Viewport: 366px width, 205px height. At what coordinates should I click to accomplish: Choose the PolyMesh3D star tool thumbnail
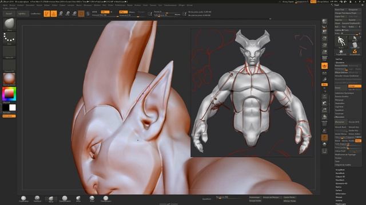pos(341,52)
